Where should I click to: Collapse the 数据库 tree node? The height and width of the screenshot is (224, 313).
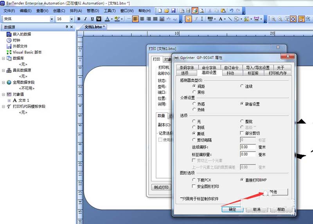[4, 58]
